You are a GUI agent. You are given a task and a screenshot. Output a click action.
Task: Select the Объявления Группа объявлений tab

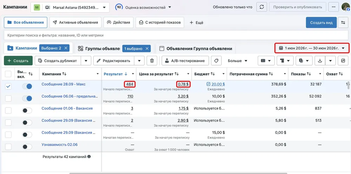[x=196, y=48]
